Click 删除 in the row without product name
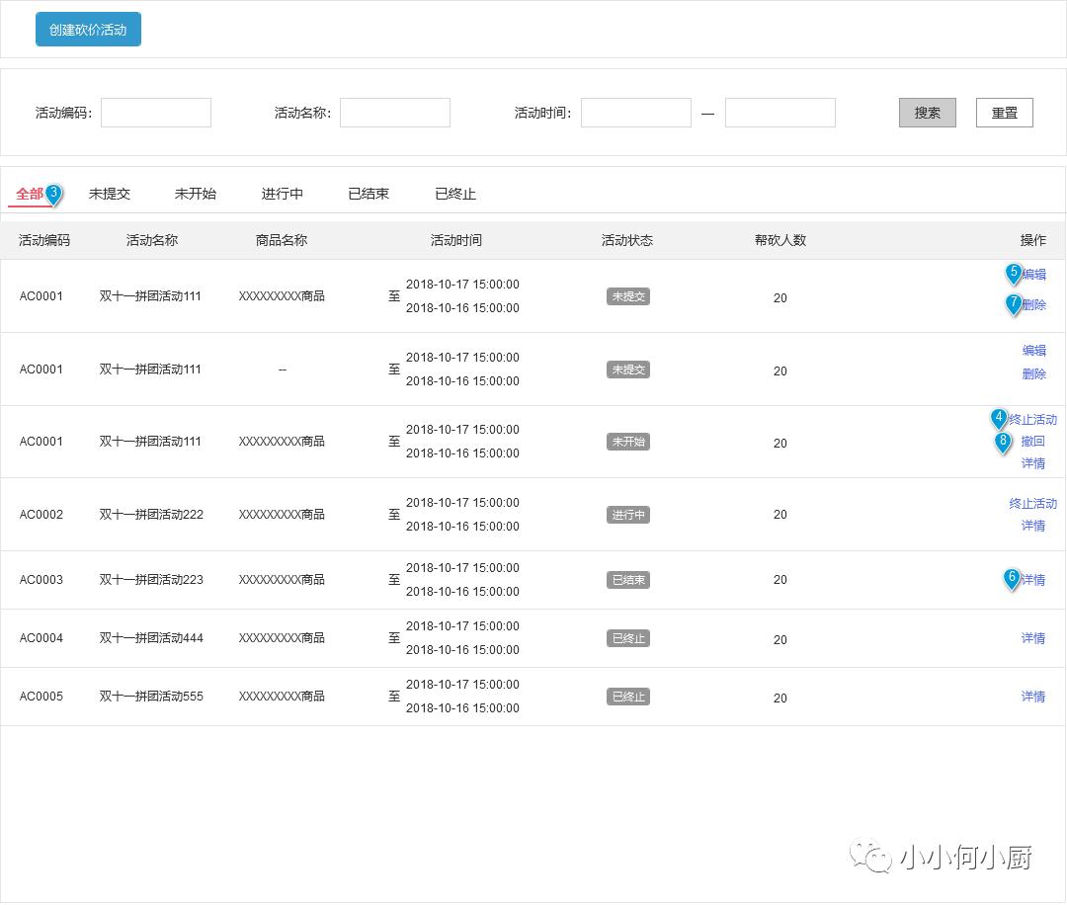1067x905 pixels. point(1033,373)
